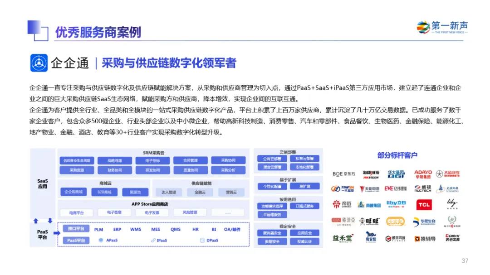Click the NUCTECH 威视 logo

click(423, 188)
